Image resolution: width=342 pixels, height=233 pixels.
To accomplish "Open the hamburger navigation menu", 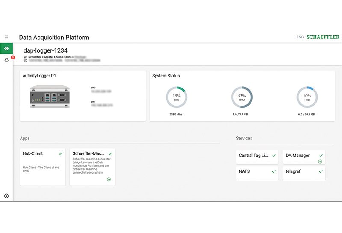I will point(6,37).
